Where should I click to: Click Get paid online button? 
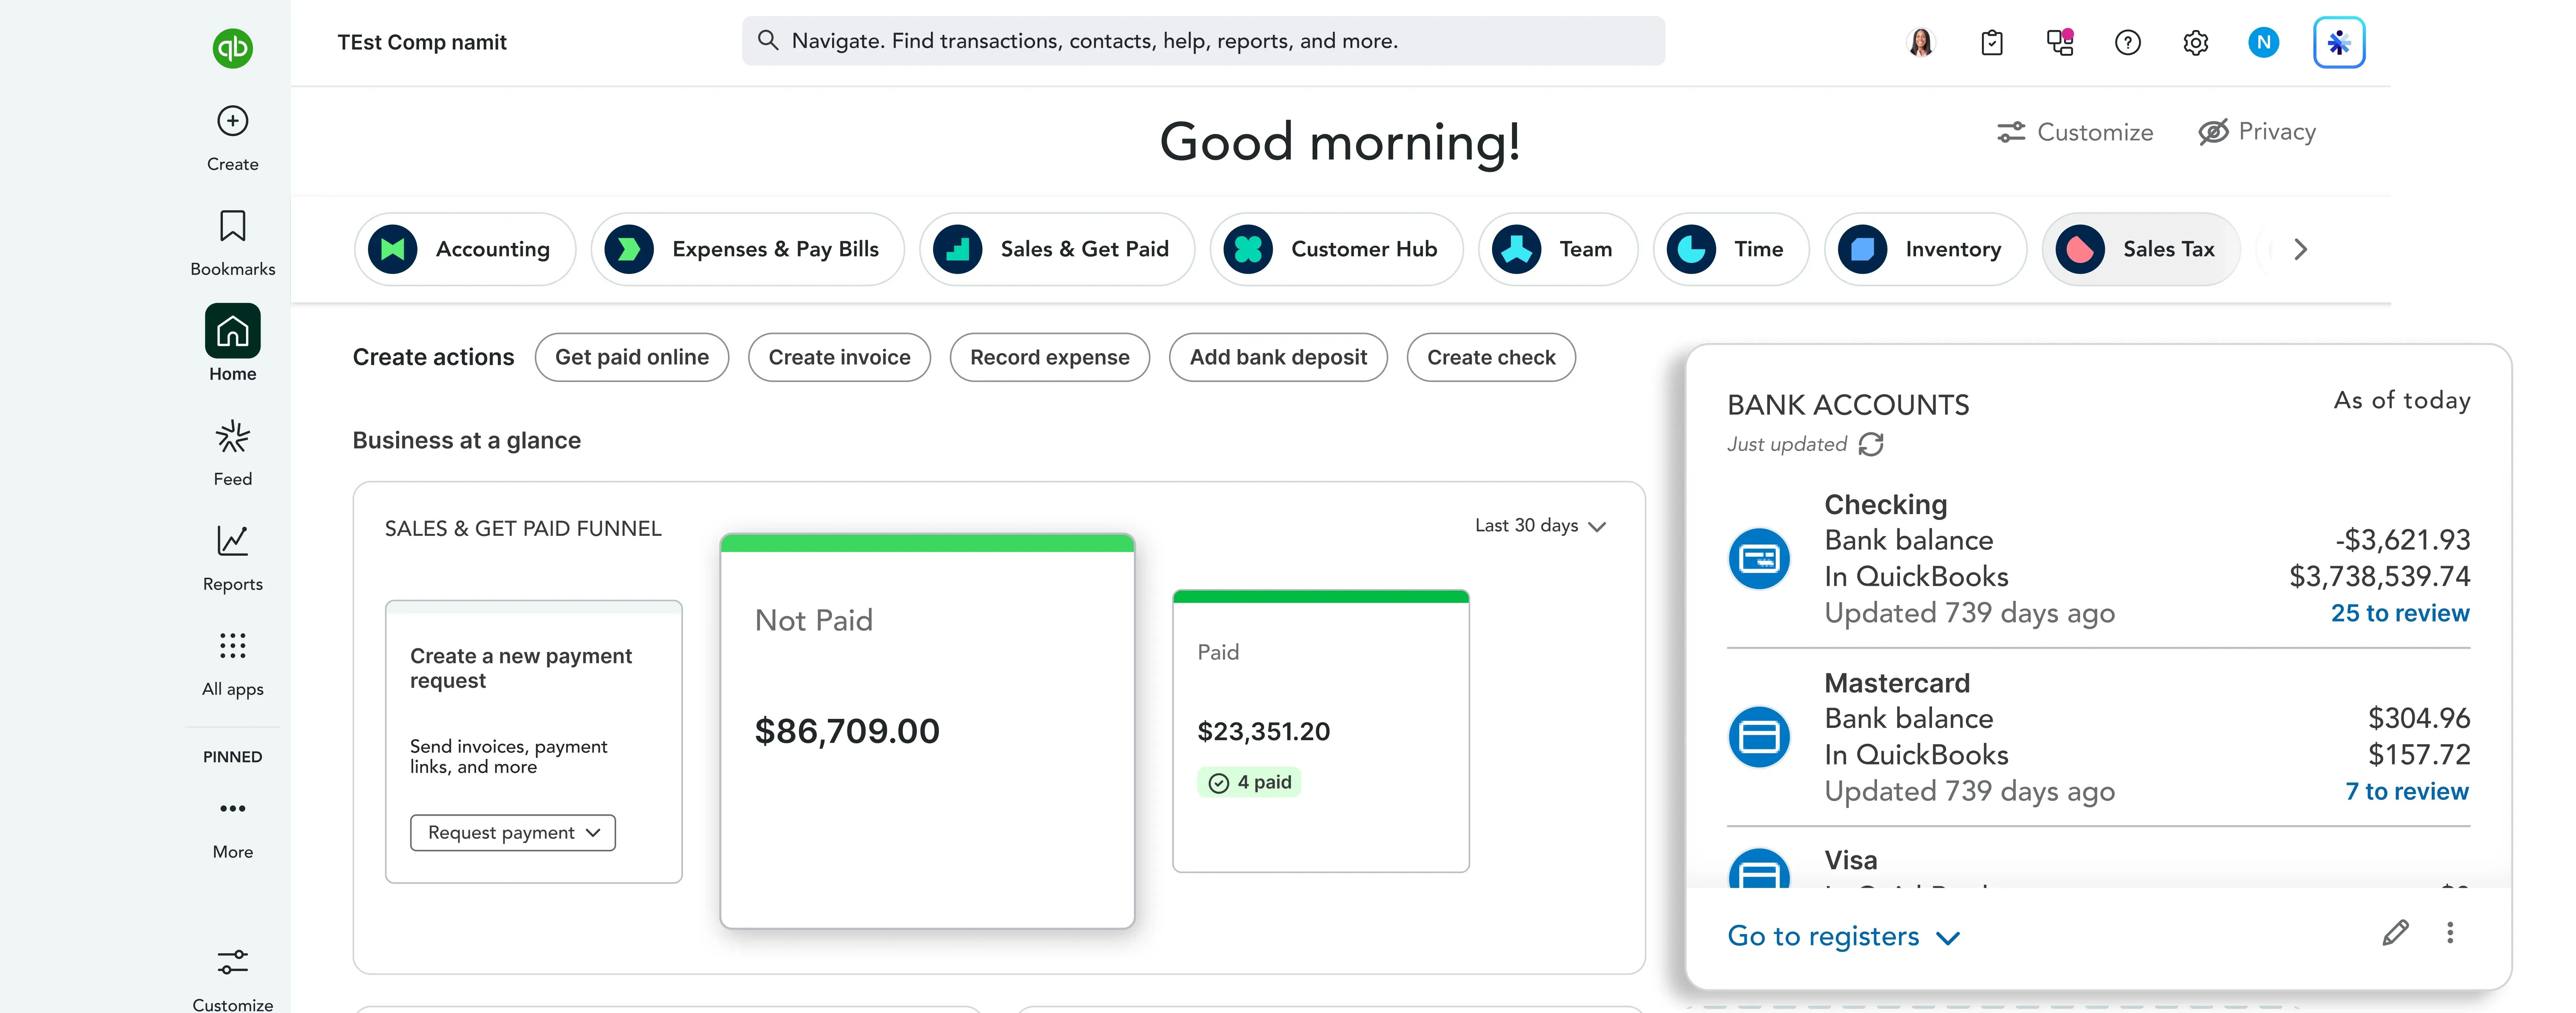coord(632,357)
